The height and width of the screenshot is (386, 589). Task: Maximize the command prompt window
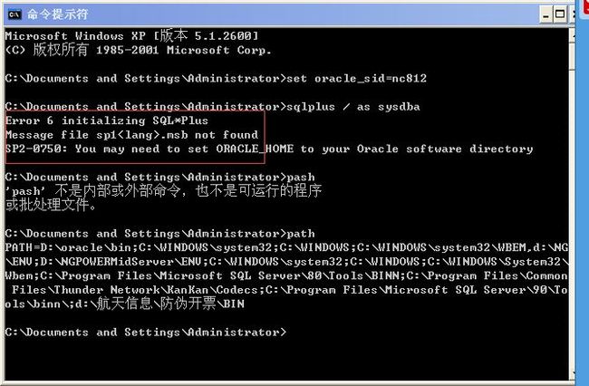coord(560,14)
